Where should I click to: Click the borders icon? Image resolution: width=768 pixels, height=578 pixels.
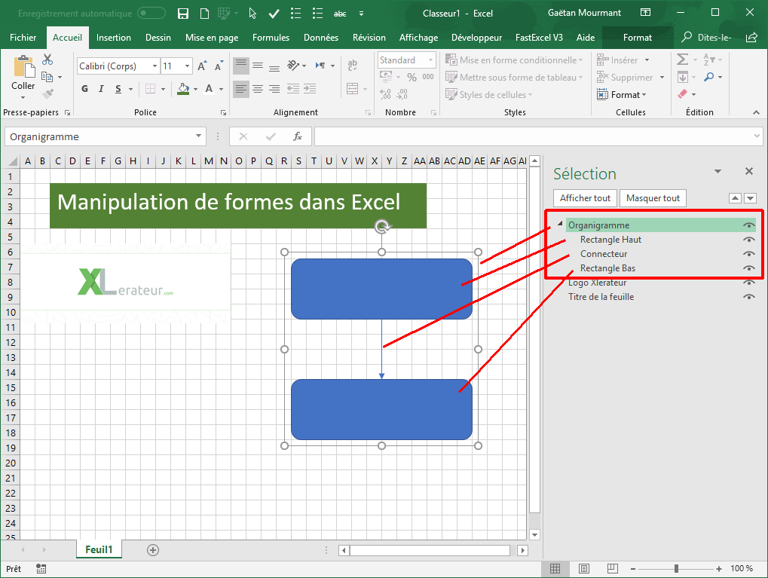point(151,89)
